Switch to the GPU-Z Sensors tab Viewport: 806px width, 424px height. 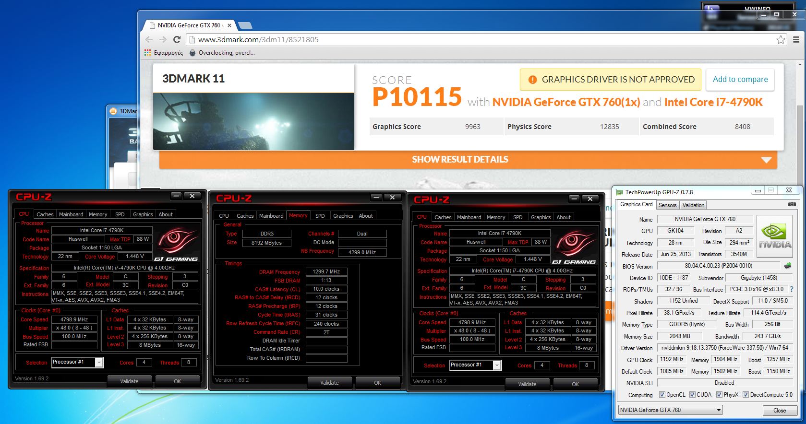667,205
